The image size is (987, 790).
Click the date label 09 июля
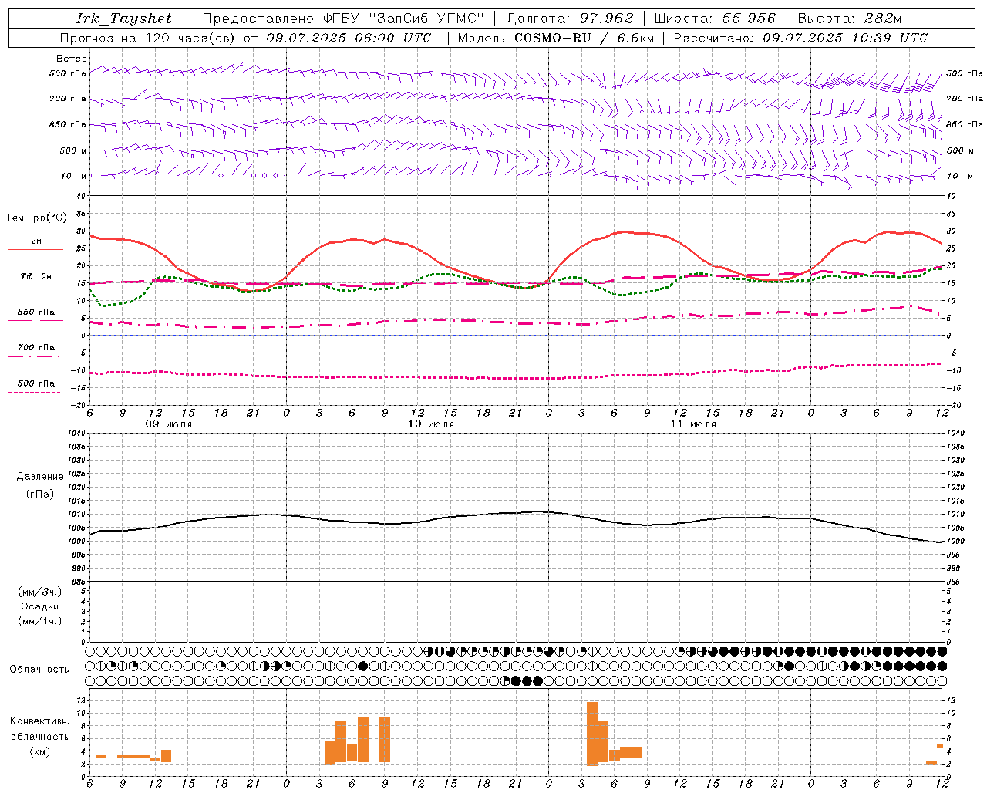(x=169, y=424)
